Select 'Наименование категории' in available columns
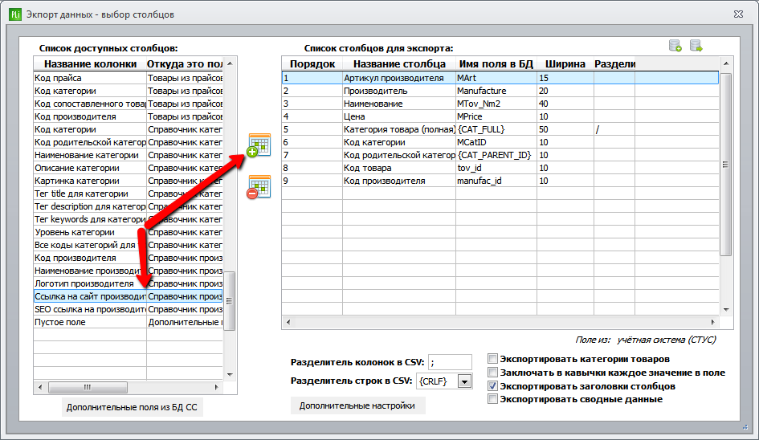Screen dimensions: 759x440 [x=128, y=155]
